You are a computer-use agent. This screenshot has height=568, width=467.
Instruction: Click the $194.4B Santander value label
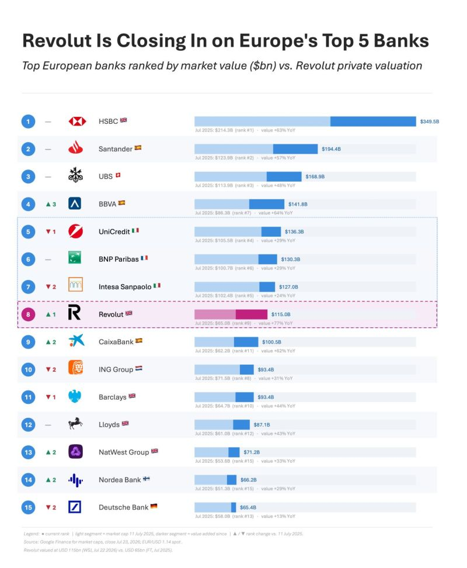(331, 149)
